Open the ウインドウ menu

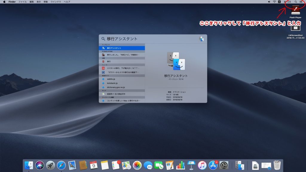[x=56, y=2]
